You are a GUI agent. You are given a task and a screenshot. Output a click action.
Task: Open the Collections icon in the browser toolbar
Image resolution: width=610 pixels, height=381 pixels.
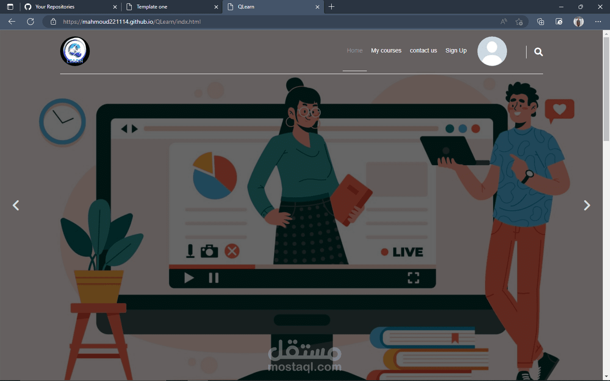point(541,22)
